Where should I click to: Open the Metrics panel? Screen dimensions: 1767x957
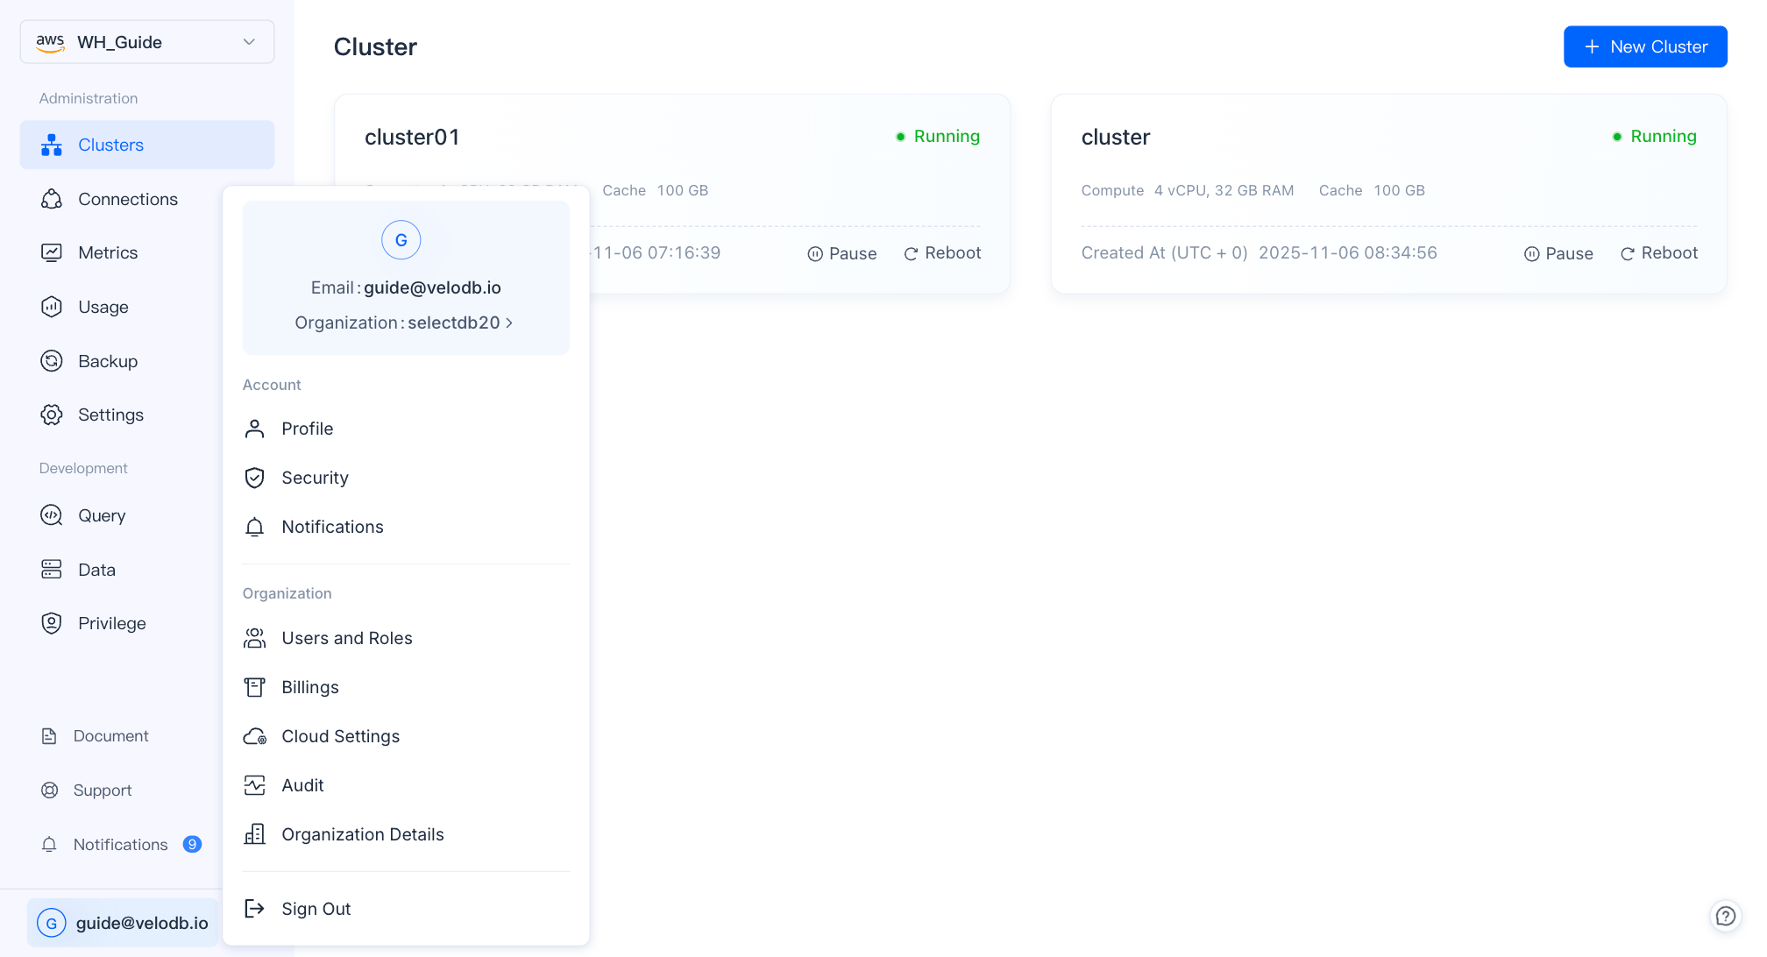click(x=108, y=252)
